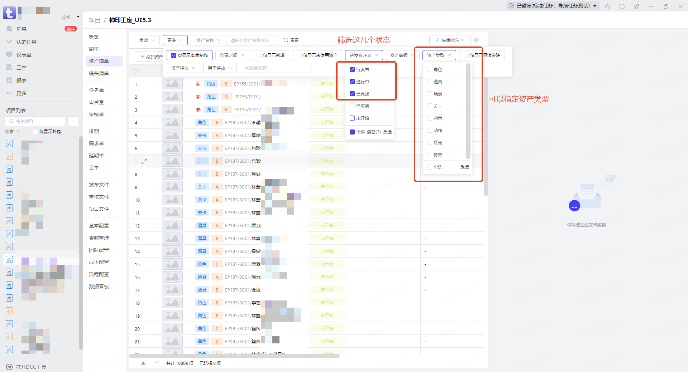Tick the 角色 asset type checkbox
688x372 pixels.
(x=430, y=70)
